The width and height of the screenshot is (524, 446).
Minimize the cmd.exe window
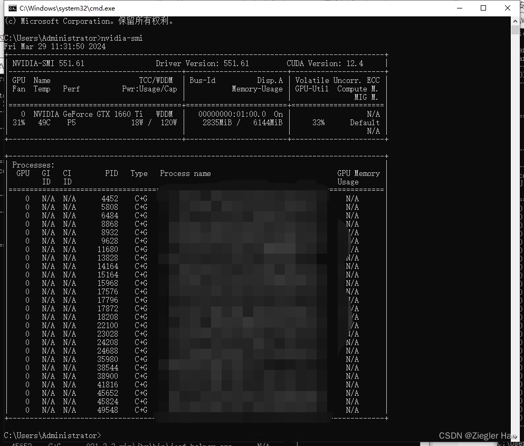coord(460,8)
